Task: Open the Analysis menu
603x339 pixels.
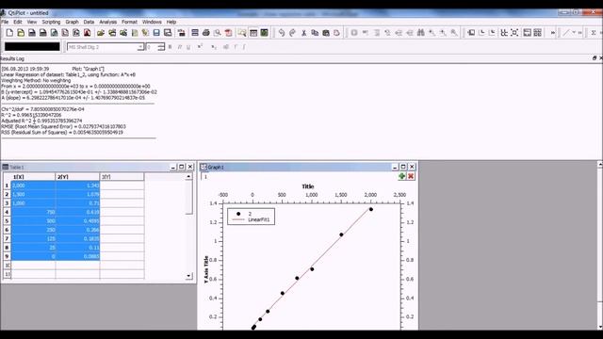Action: pyautogui.click(x=108, y=22)
